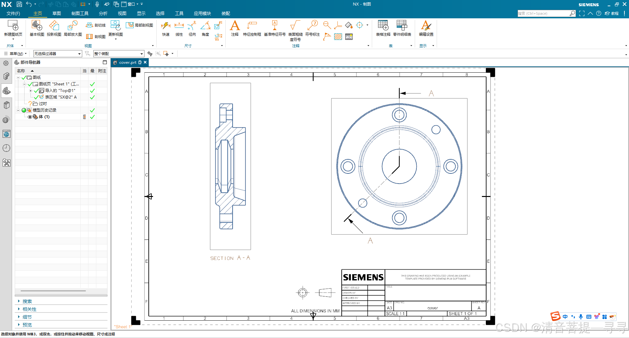Click the crosshatch area fill icon
The height and width of the screenshot is (338, 629).
338,37
